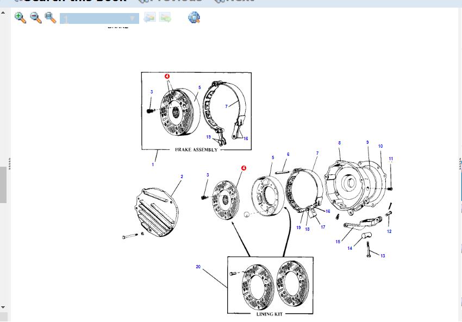The height and width of the screenshot is (322, 462).
Task: Select callout 2 for the finned cover plate
Action: (x=182, y=176)
